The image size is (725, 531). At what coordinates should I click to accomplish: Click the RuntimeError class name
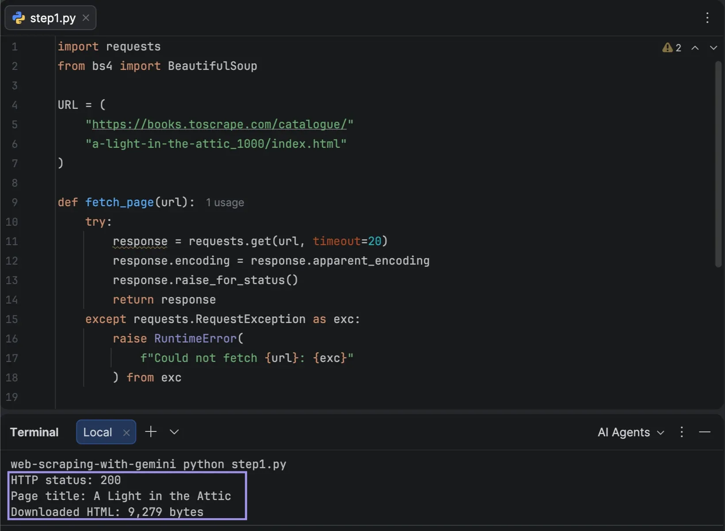pyautogui.click(x=195, y=339)
